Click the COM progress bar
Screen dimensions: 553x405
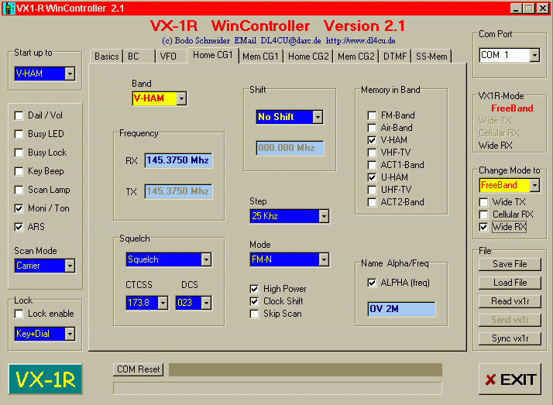305,369
